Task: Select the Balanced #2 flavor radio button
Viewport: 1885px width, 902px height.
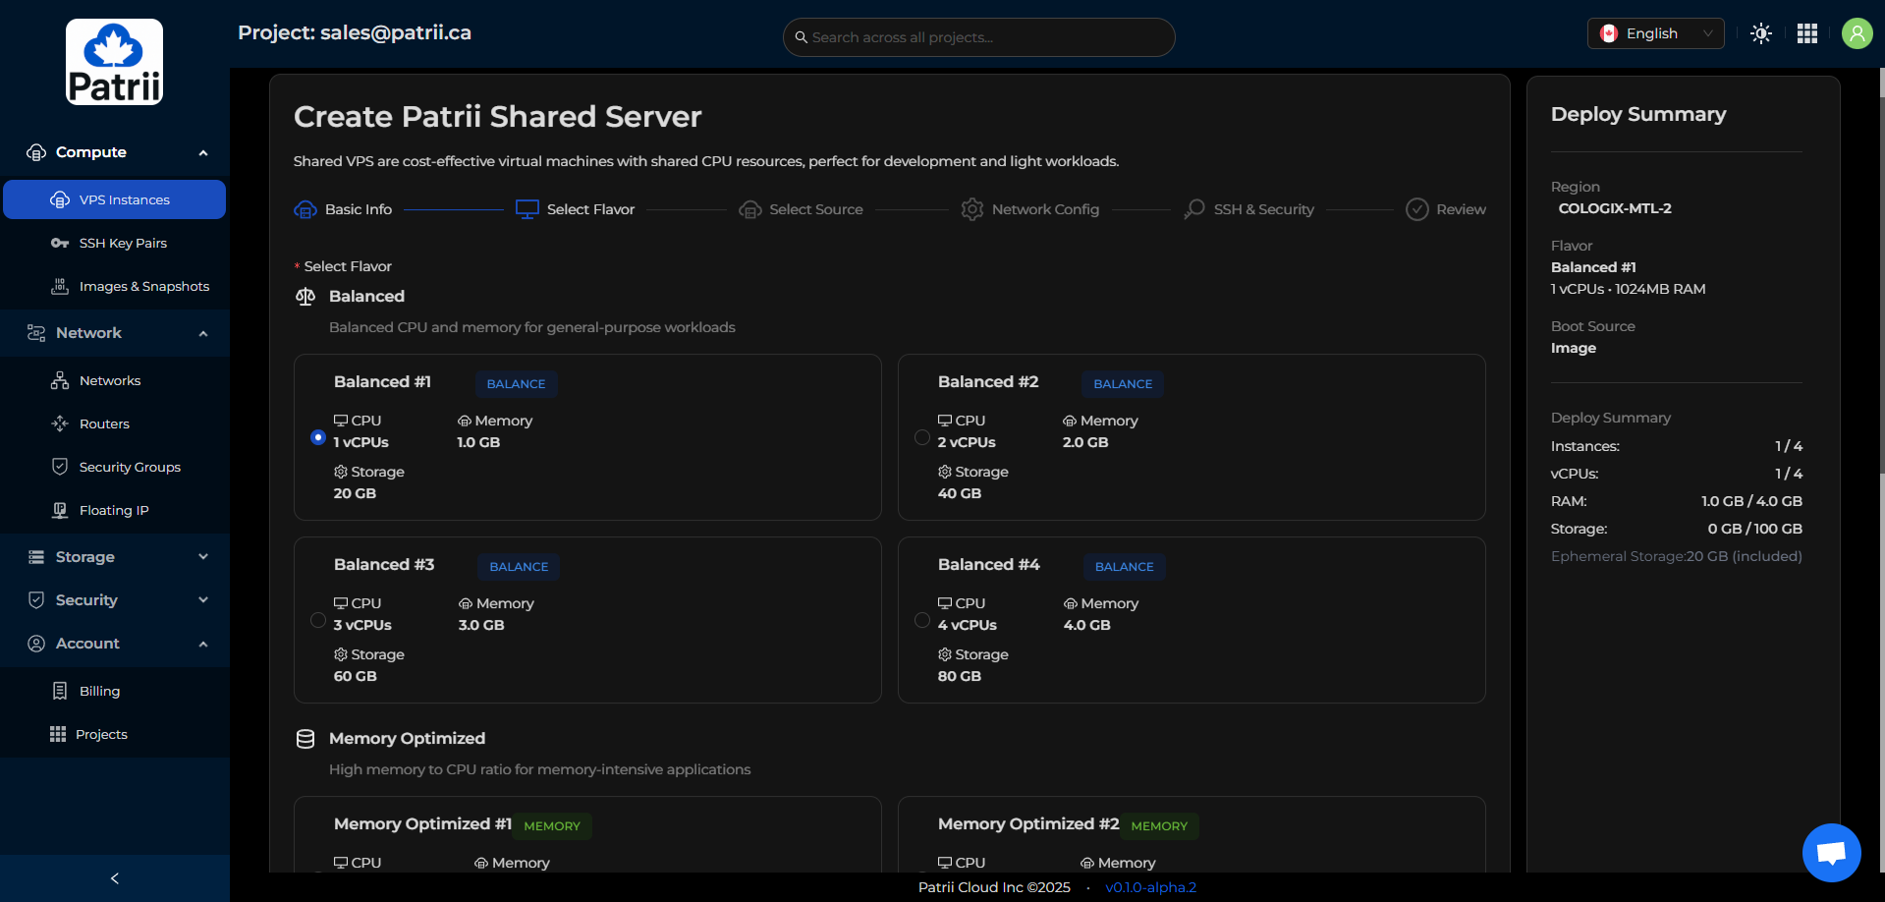Action: [x=921, y=437]
